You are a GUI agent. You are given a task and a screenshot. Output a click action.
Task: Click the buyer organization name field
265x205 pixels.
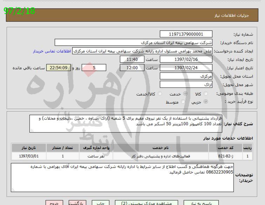(134, 43)
